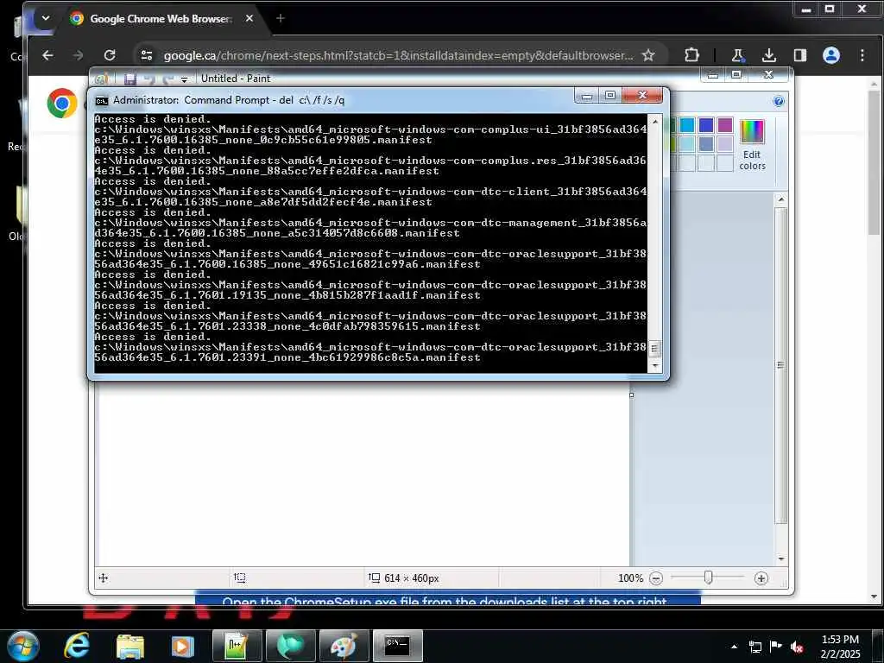Save the Paint drawing via quick access
This screenshot has height=663, width=884.
pos(130,79)
